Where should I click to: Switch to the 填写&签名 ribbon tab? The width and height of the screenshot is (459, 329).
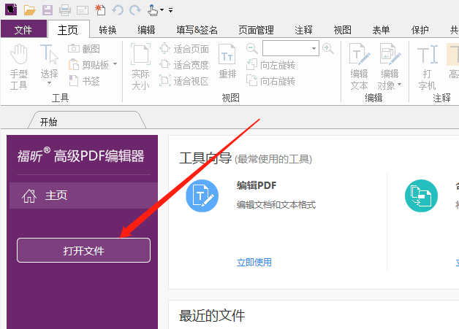(197, 30)
